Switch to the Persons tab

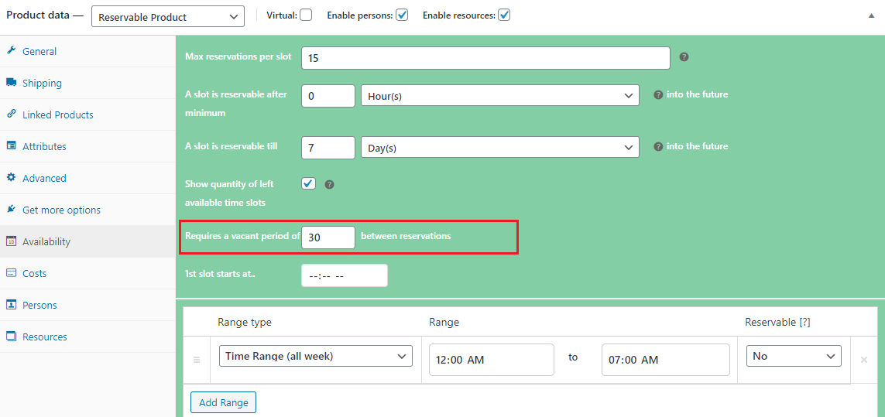39,305
